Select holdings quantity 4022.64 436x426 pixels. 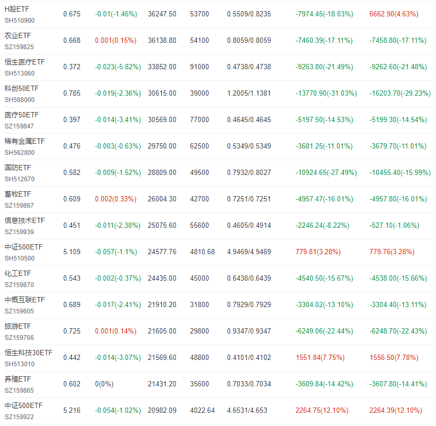click(x=203, y=410)
